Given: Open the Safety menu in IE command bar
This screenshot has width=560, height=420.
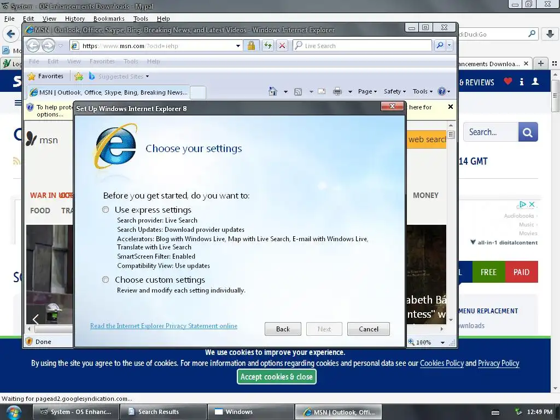Looking at the screenshot, I should pos(395,91).
